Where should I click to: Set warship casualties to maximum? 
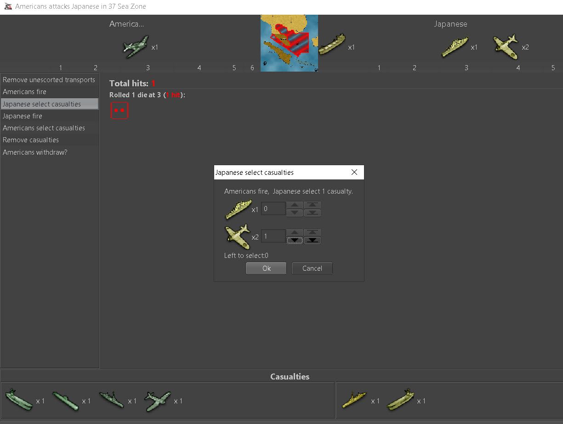[x=312, y=205]
